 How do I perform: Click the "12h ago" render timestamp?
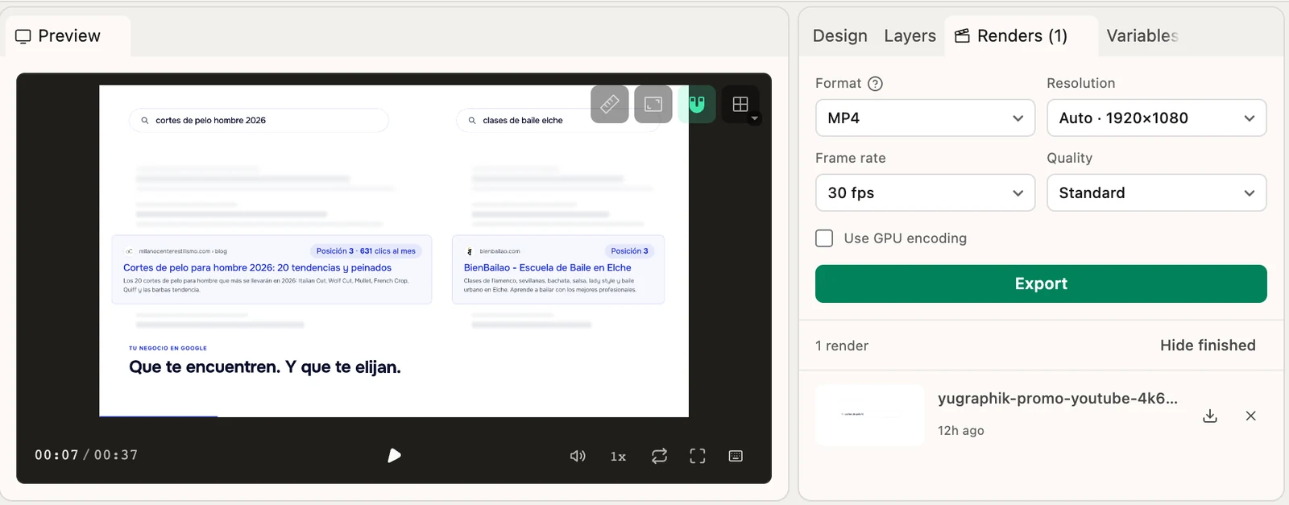pos(961,430)
